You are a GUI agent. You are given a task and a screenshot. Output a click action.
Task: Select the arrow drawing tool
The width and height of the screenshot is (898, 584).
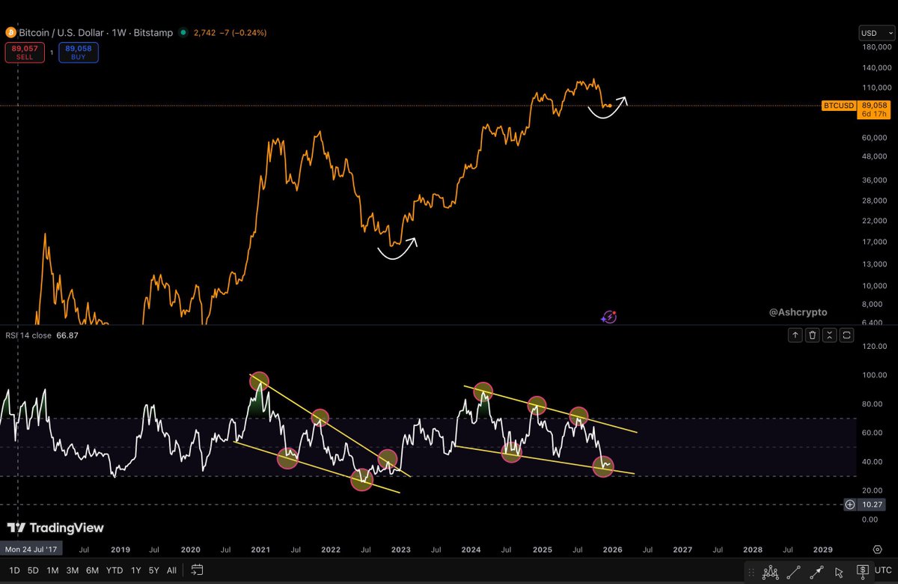pos(816,571)
